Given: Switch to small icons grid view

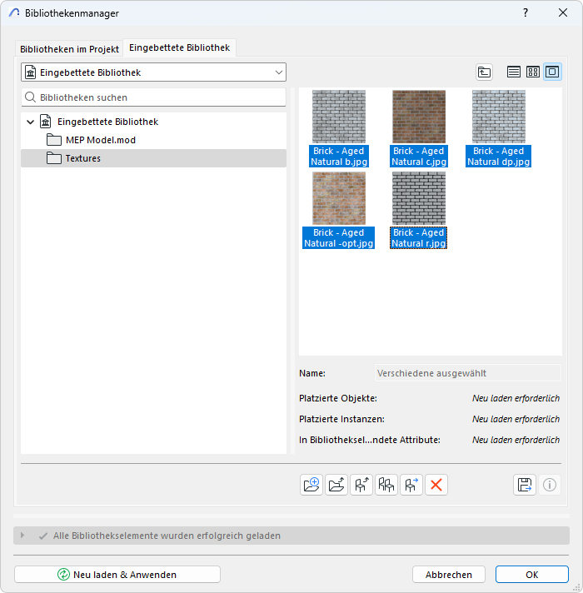Looking at the screenshot, I should tap(533, 72).
